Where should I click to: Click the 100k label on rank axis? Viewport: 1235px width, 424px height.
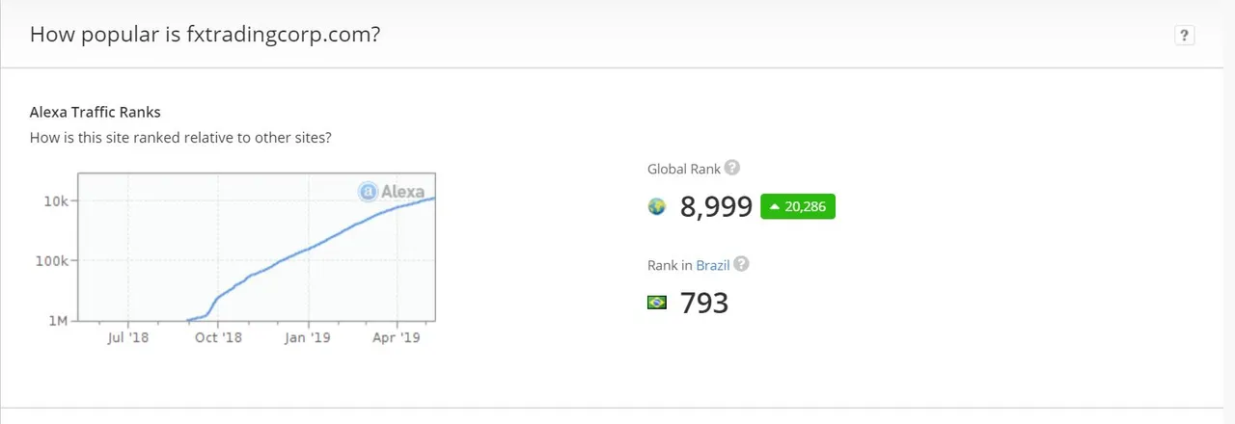point(51,261)
